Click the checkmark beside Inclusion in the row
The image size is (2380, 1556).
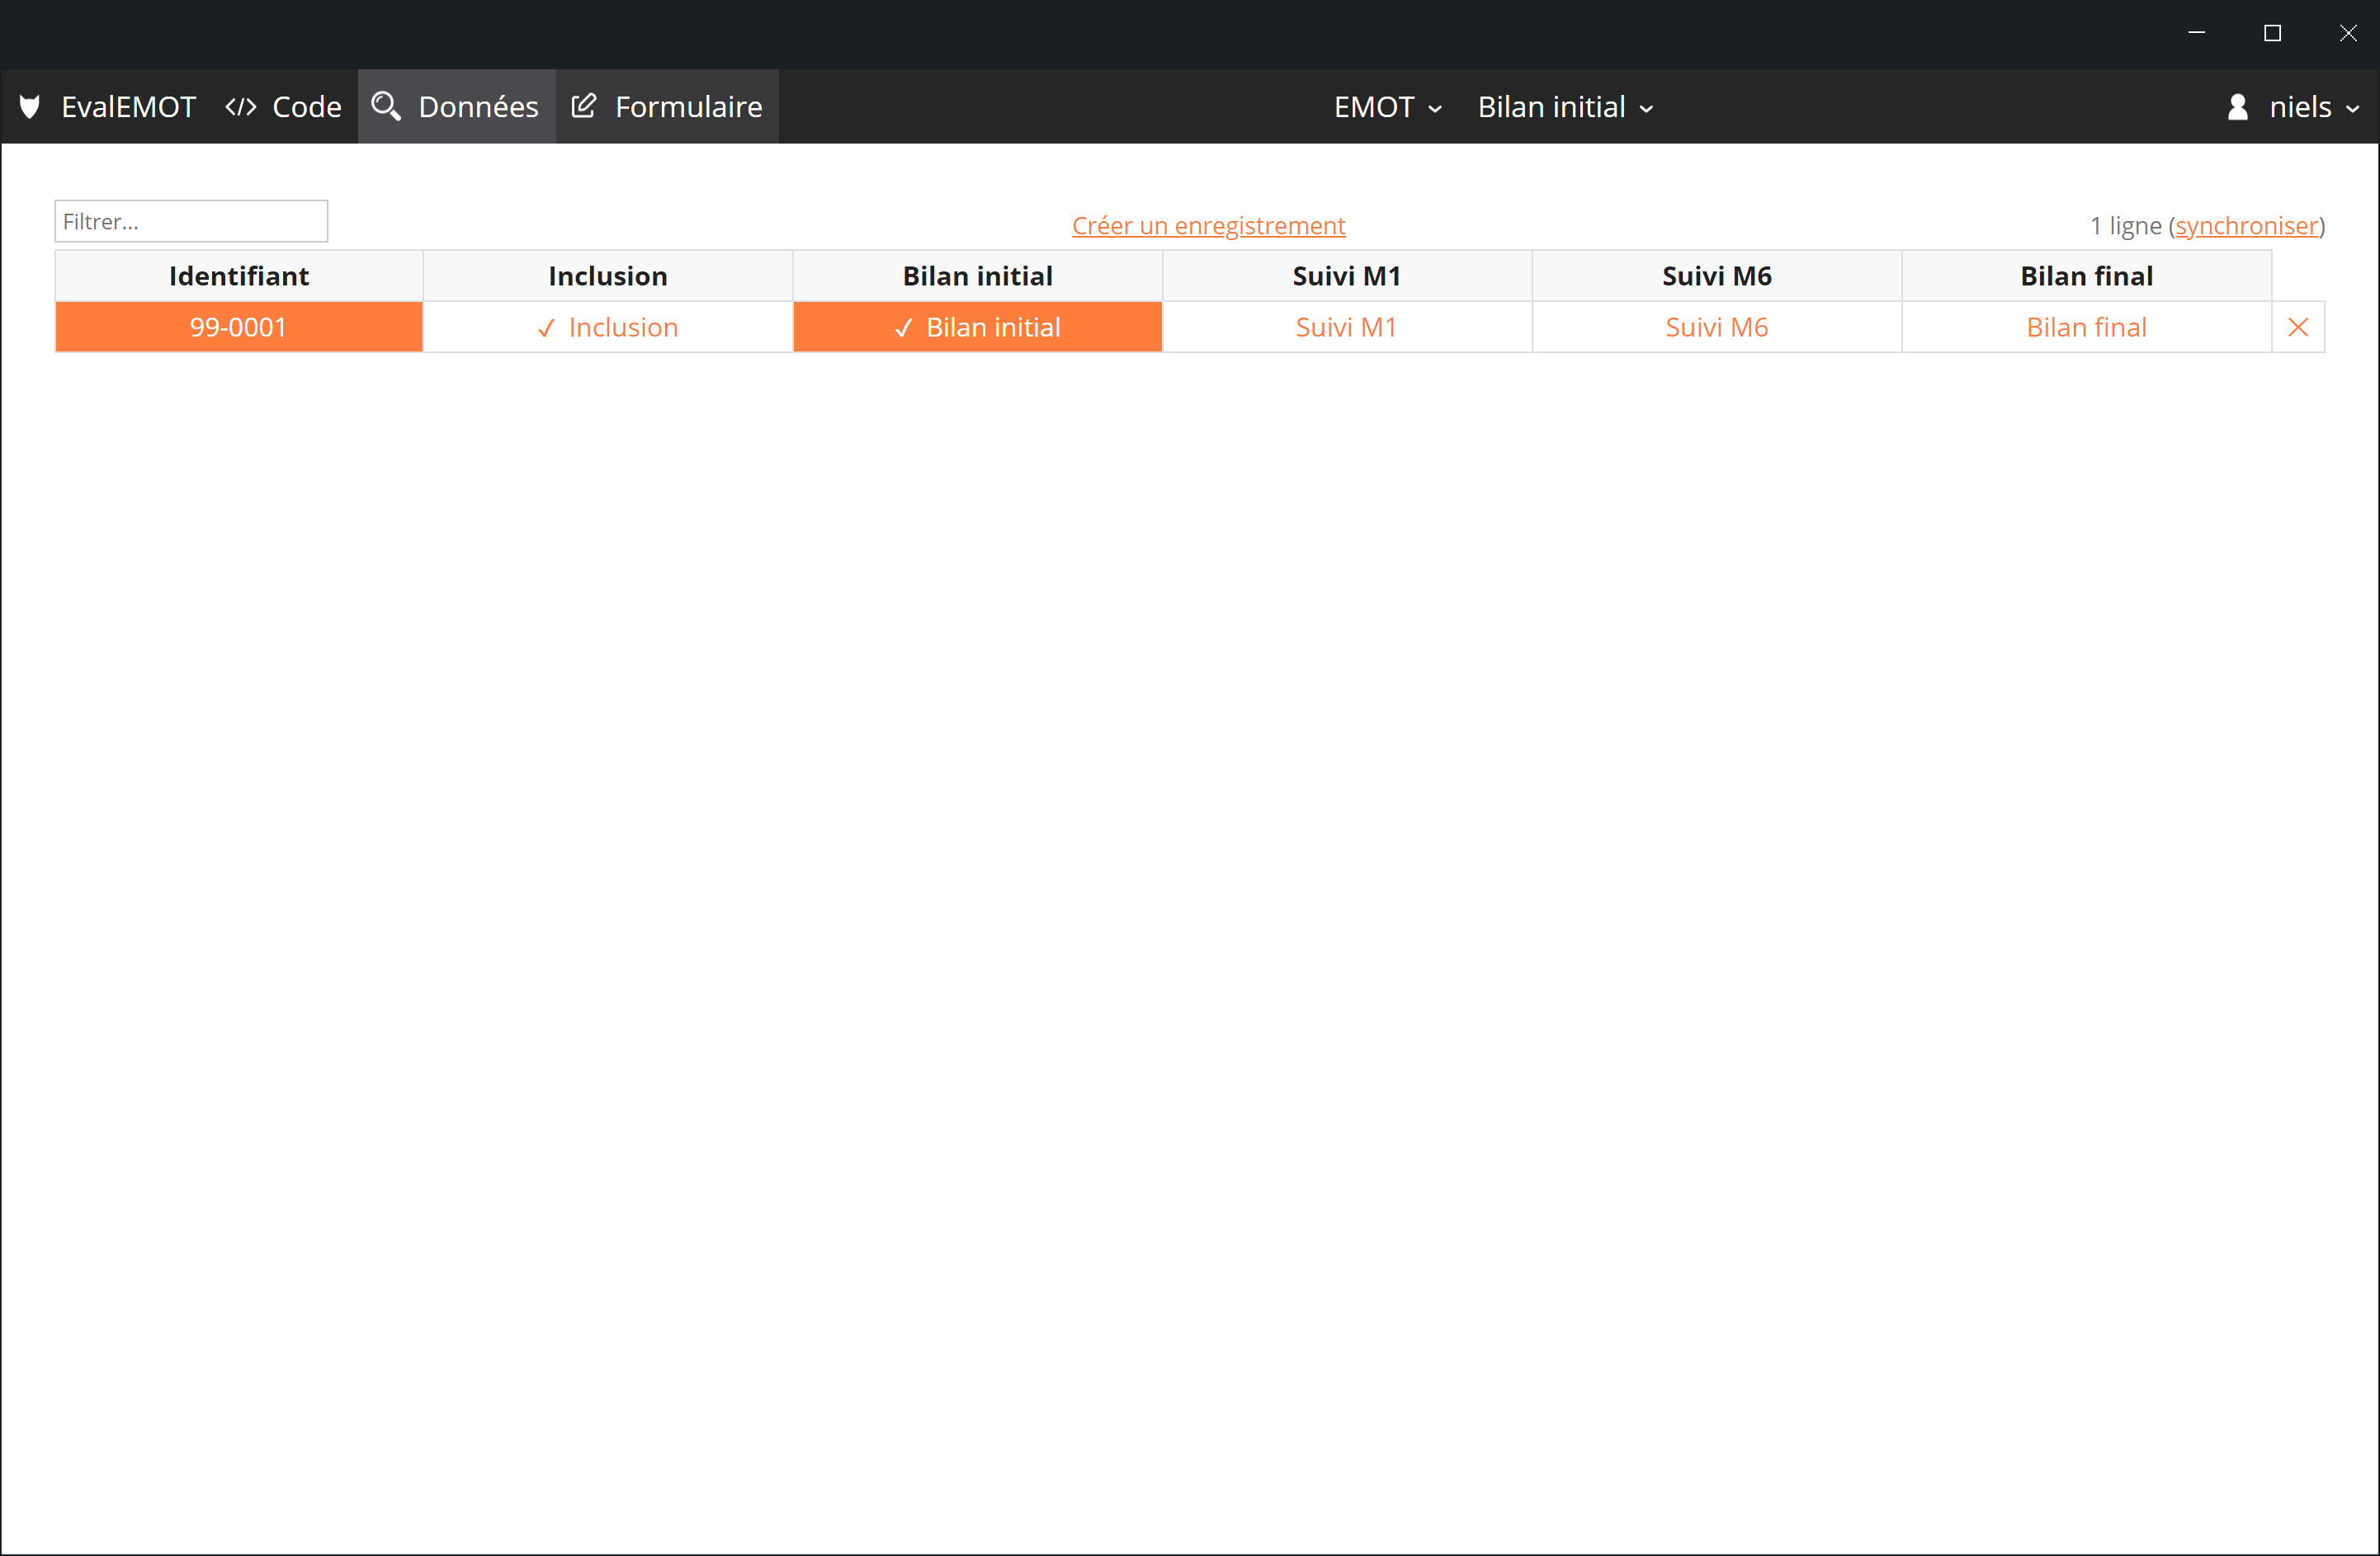point(546,329)
